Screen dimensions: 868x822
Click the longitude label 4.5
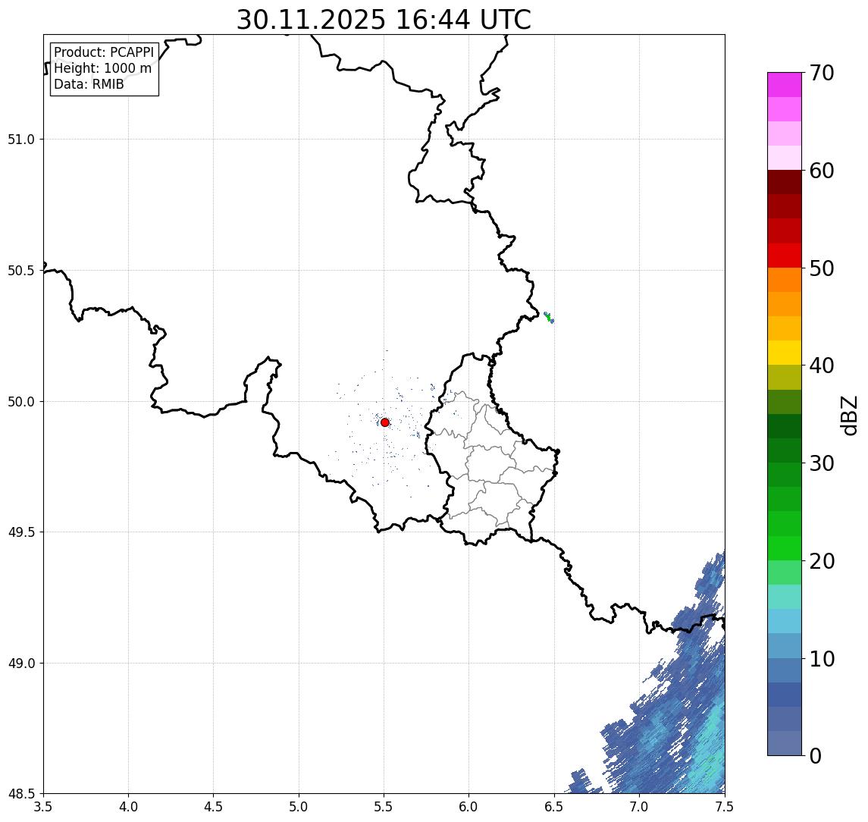[x=214, y=807]
